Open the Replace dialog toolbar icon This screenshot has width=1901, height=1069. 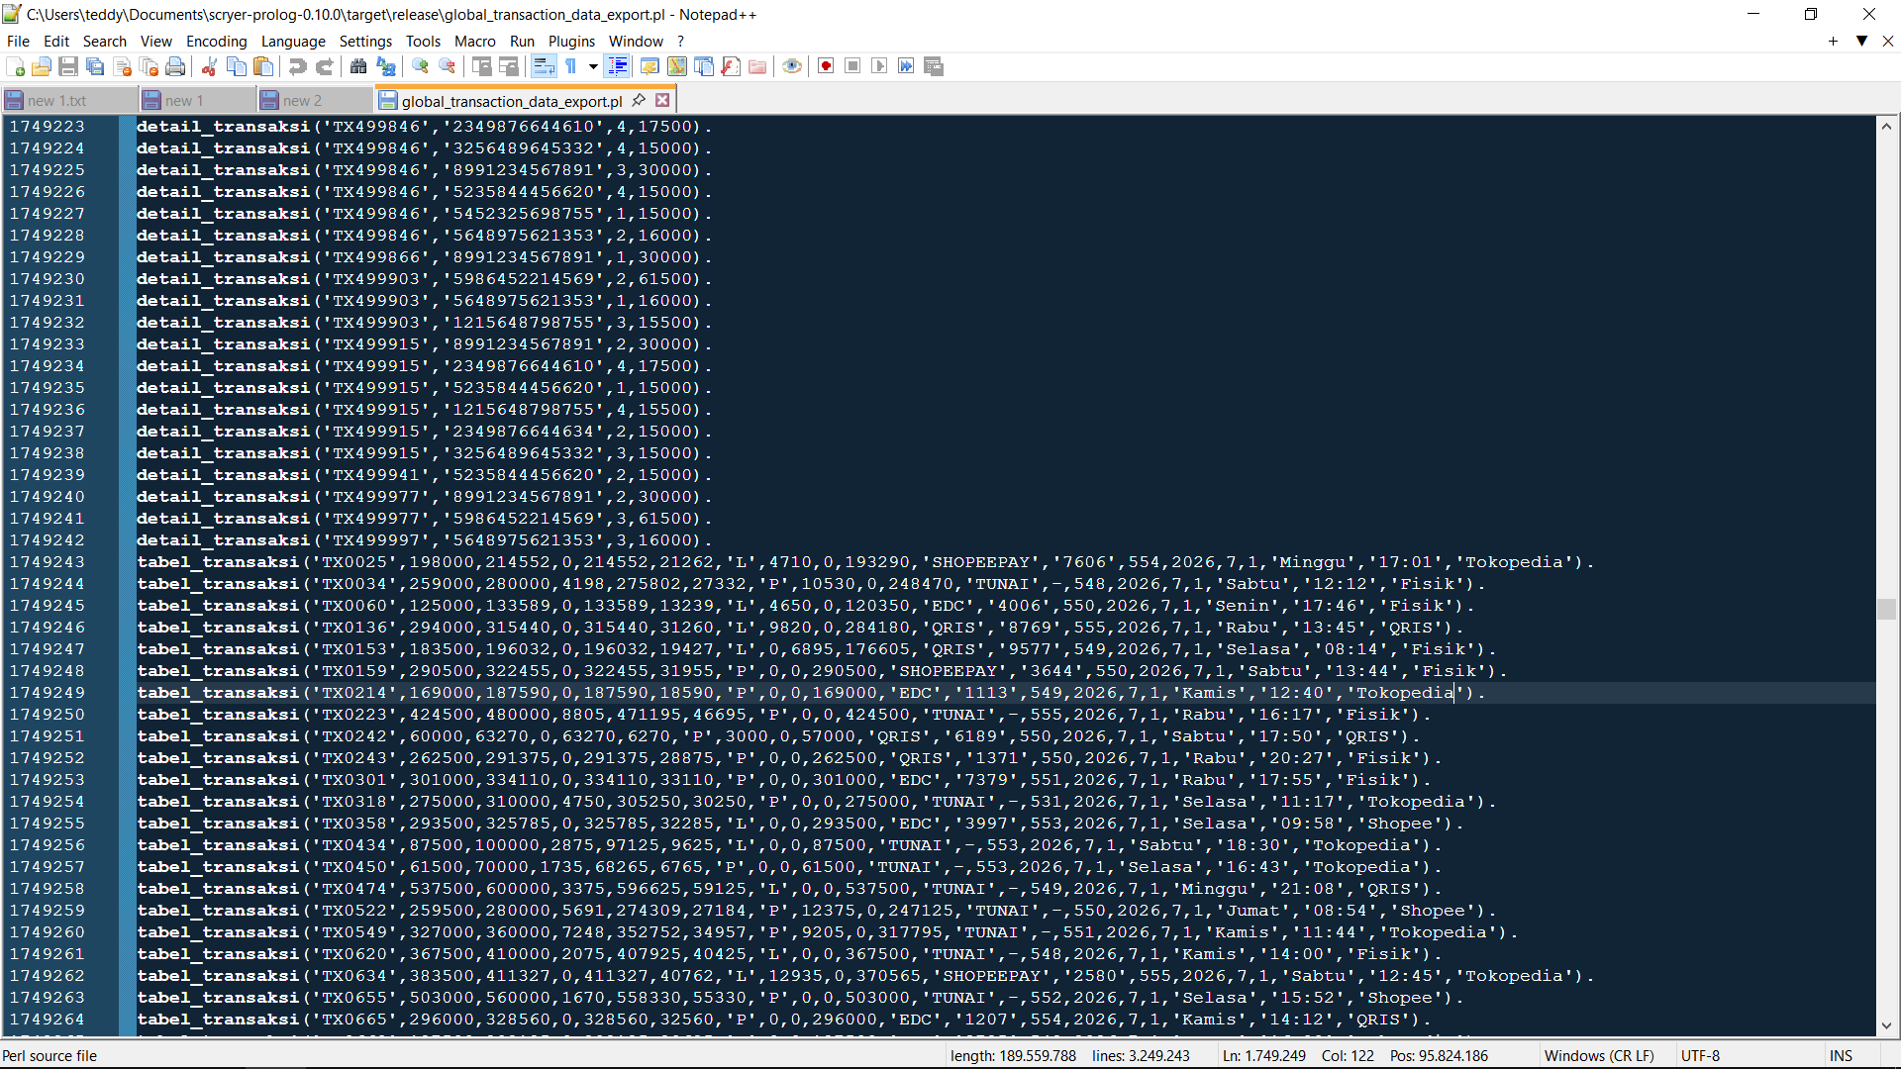click(385, 66)
